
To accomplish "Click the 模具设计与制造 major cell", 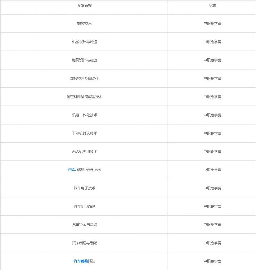I will (84, 60).
